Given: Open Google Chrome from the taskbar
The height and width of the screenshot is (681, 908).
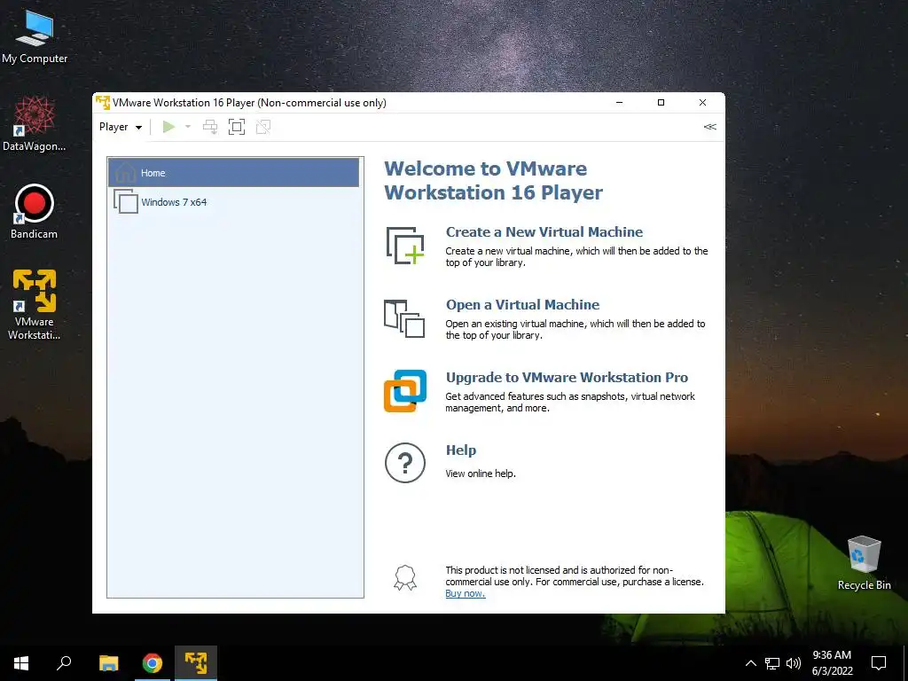Looking at the screenshot, I should [x=153, y=663].
